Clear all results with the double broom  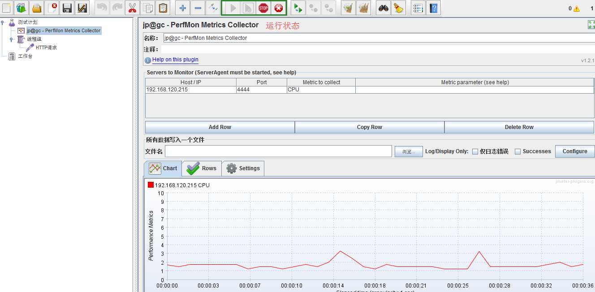[363, 8]
